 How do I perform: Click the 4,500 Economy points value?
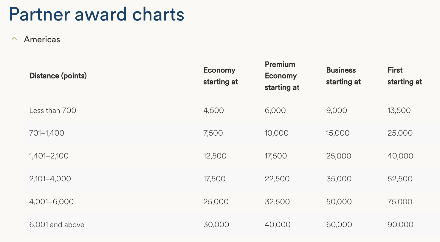(213, 111)
